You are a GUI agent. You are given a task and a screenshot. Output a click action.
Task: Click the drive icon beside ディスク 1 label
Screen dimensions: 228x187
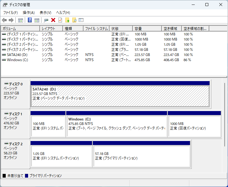pyautogui.click(x=6, y=113)
